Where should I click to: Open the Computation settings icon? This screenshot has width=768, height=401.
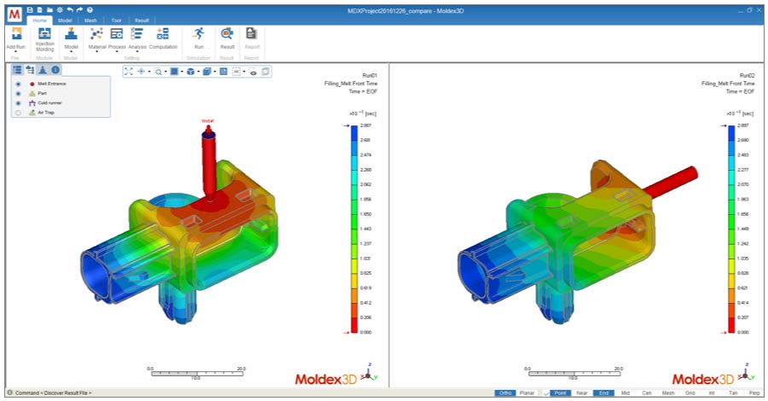pyautogui.click(x=163, y=33)
